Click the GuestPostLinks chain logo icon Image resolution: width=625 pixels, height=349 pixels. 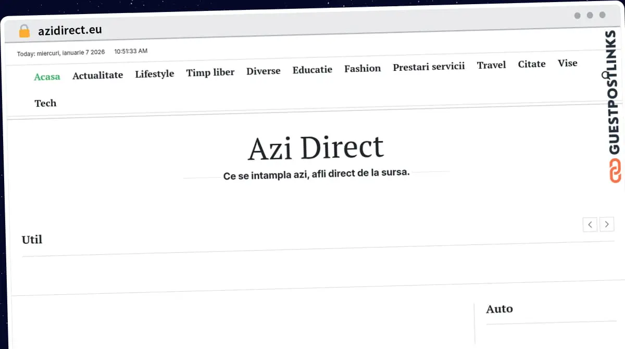(x=615, y=171)
